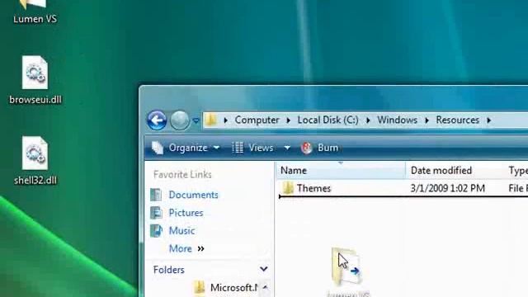This screenshot has height=297, width=528.
Task: Expand the arrow after Windows breadcrumb
Action: pos(427,120)
